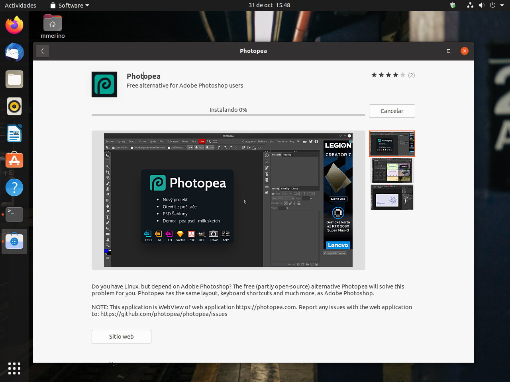This screenshot has width=510, height=382.
Task: Click the Photopea app name heading
Action: tap(143, 76)
